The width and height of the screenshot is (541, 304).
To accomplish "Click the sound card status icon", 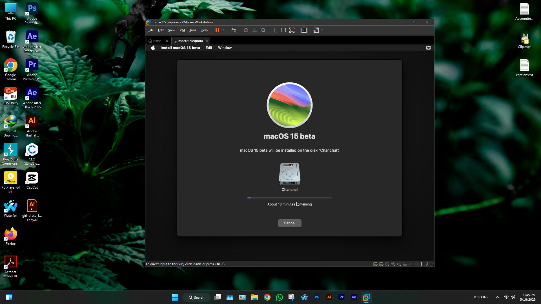I will point(399,264).
